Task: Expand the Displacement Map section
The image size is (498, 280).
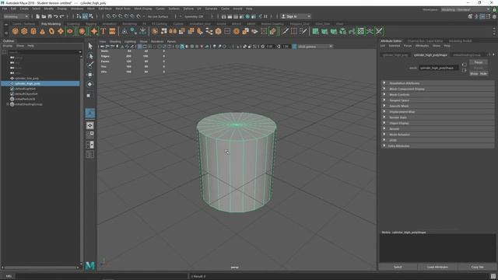Action: [x=438, y=112]
